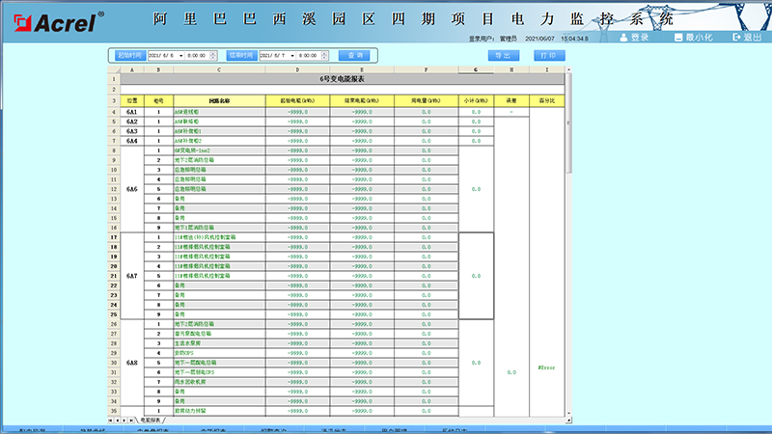Go to last sheet using tab navigation arrow
The height and width of the screenshot is (434, 772).
133,420
